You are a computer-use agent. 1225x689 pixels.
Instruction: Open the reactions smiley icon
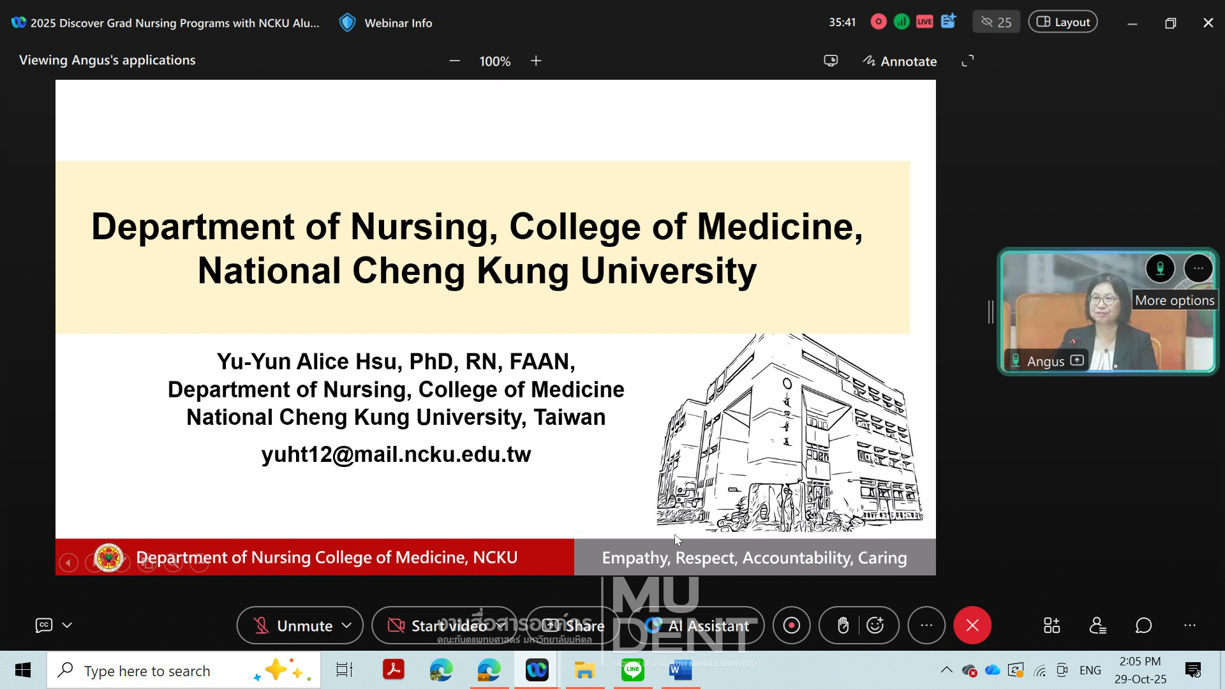click(875, 625)
